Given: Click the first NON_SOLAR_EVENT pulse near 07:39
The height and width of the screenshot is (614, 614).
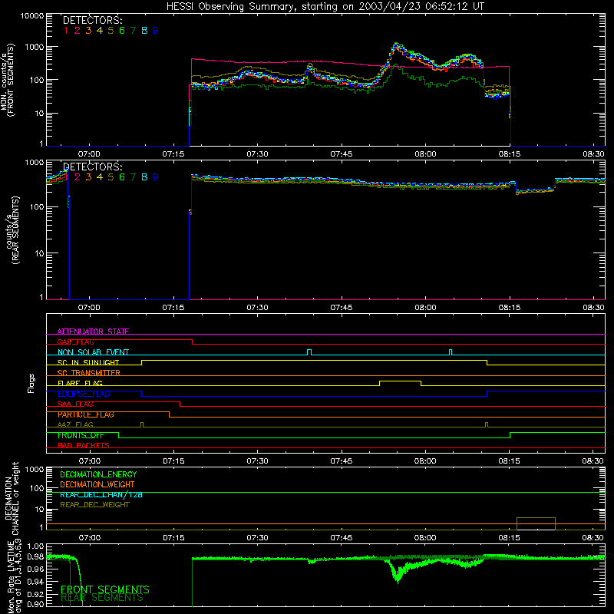Looking at the screenshot, I should [309, 352].
